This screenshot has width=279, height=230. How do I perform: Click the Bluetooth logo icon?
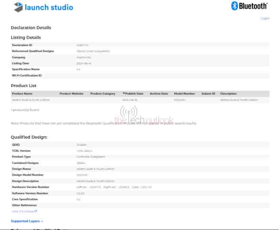pyautogui.click(x=234, y=6)
